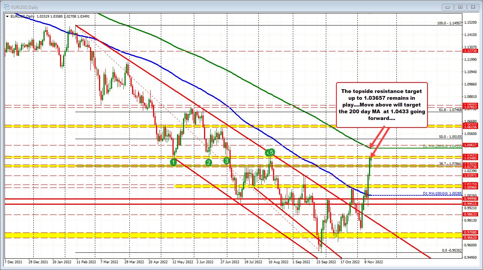Click the red 0.99515 price level tag

tap(470, 204)
